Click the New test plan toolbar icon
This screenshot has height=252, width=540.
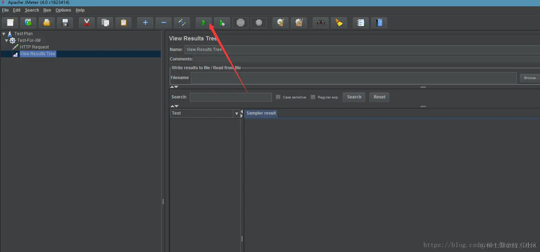(10, 23)
